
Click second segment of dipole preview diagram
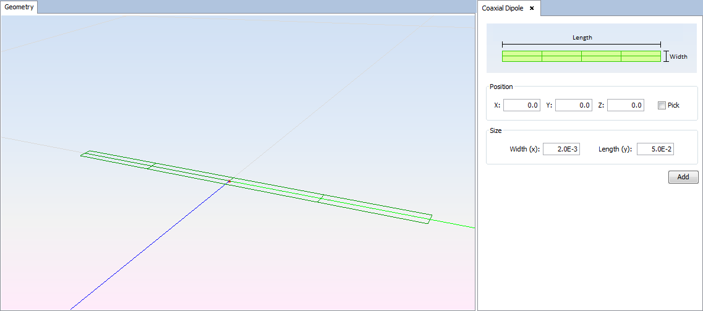tap(561, 56)
